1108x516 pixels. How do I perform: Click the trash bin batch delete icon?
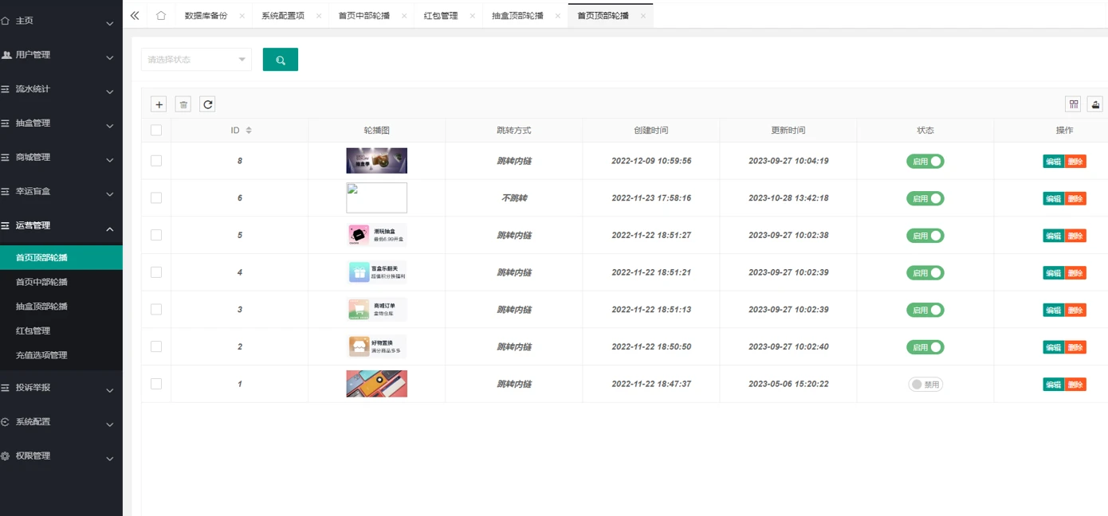[183, 104]
